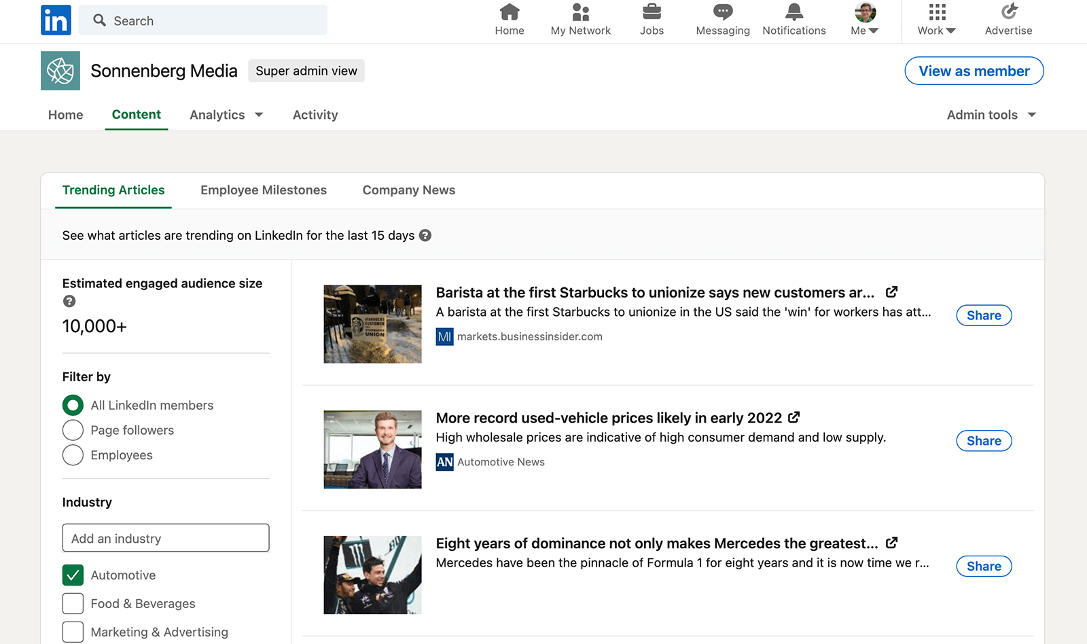Share the Starbucks barista article
Viewport: 1087px width, 644px height.
(984, 315)
